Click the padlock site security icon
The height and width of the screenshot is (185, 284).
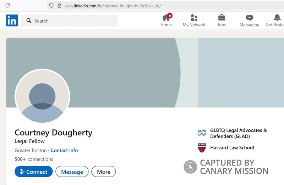(59, 6)
